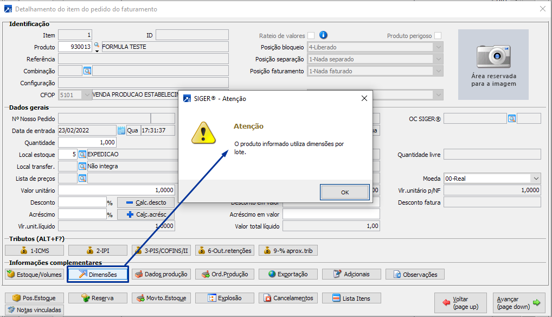The width and height of the screenshot is (552, 317).
Task: Click the Desconto percent field
Action: (x=82, y=202)
